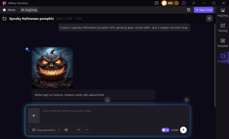Viewport: 229px width, 139px height.
Task: Delete this chat with the trash icon
Action: 209,19
